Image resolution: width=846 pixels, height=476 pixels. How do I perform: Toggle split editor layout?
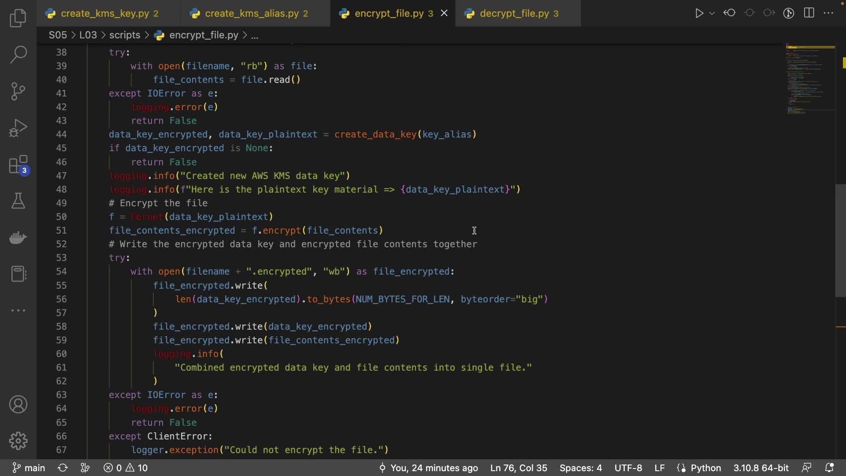(x=809, y=13)
